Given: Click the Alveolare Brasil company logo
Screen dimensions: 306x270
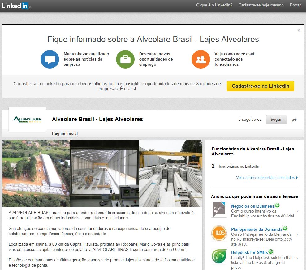Looking at the screenshot, I should tap(27, 119).
